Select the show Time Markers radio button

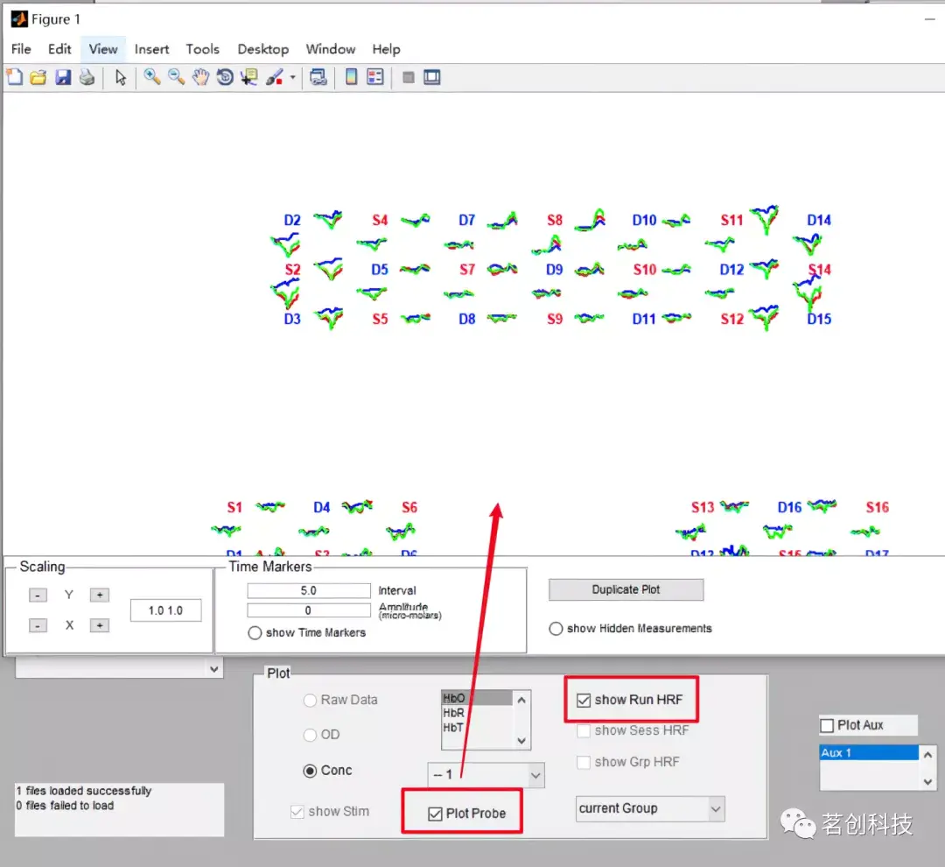[255, 633]
